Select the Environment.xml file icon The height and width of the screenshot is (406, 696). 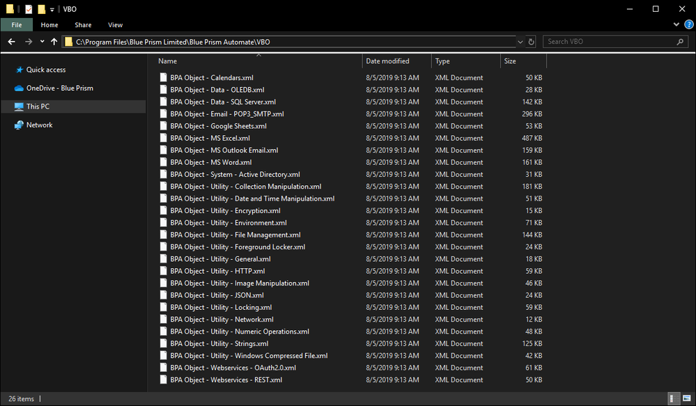[163, 223]
